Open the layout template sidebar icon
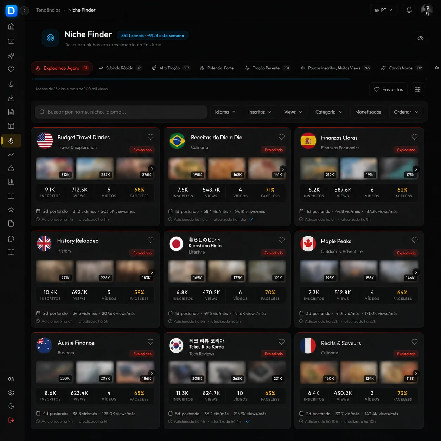Viewport: 441px width, 441px height. (x=11, y=126)
